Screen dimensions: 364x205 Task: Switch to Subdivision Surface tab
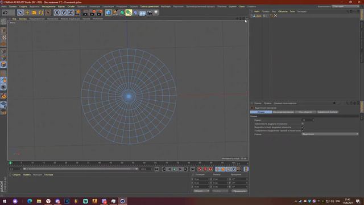pos(327,112)
